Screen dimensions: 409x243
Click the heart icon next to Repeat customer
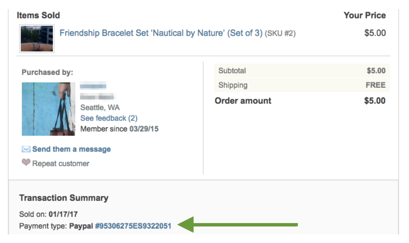tap(26, 163)
